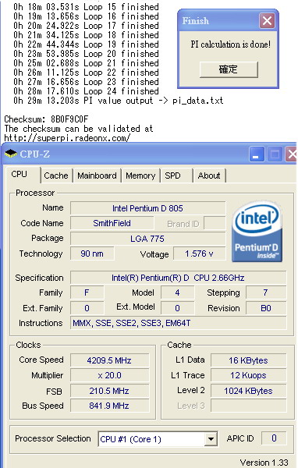Click the superpi.radeonx.com URL text
This screenshot has width=298, height=468.
(x=67, y=138)
